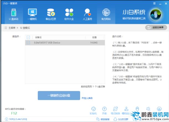Toggle the select-all checkbox in device header
Screen dimensions: 169x122
tap(28, 37)
